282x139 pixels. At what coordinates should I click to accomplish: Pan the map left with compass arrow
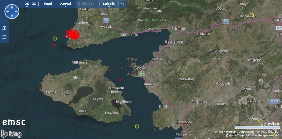[7, 12]
